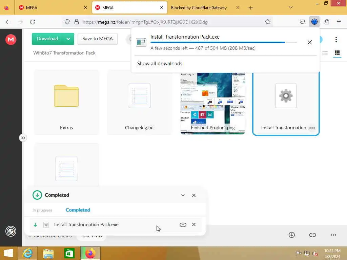Screen dimensions: 347x260
Task: Switch to Blocked by Cloudflare Gateway tab
Action: pos(199,8)
